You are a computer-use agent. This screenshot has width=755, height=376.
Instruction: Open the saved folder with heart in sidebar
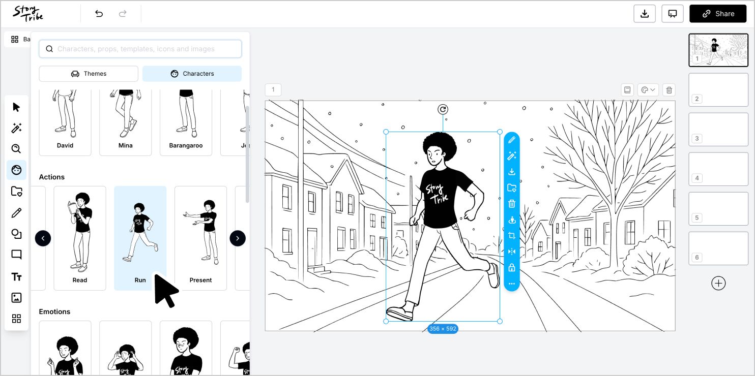(x=16, y=192)
